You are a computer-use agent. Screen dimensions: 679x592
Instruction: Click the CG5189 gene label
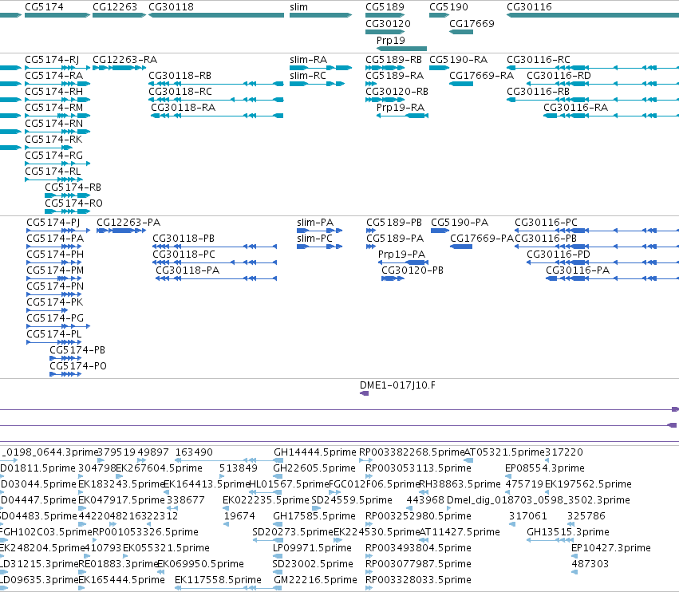point(385,7)
